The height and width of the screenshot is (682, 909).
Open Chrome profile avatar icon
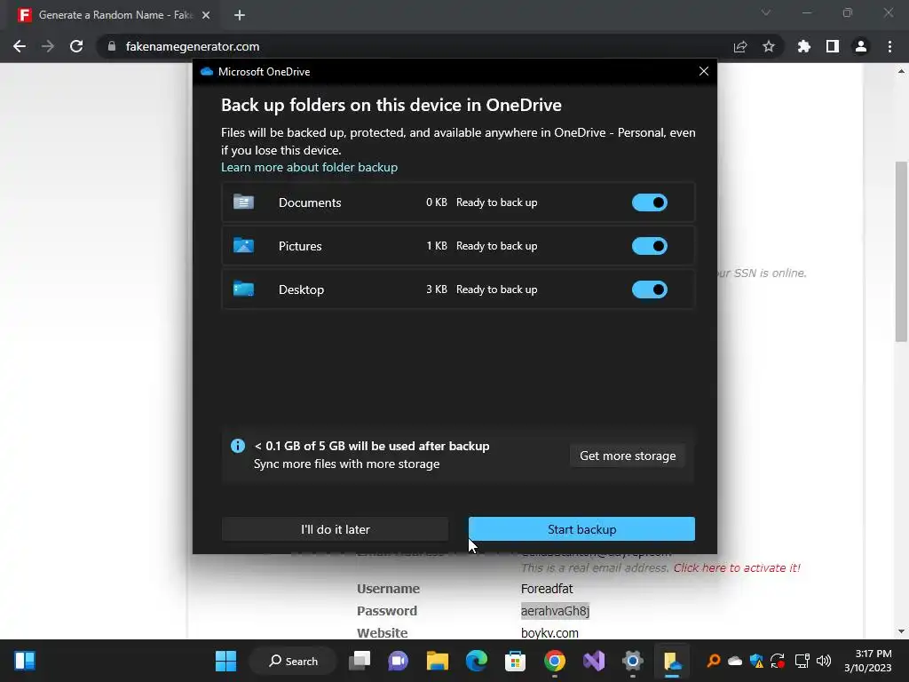click(861, 46)
